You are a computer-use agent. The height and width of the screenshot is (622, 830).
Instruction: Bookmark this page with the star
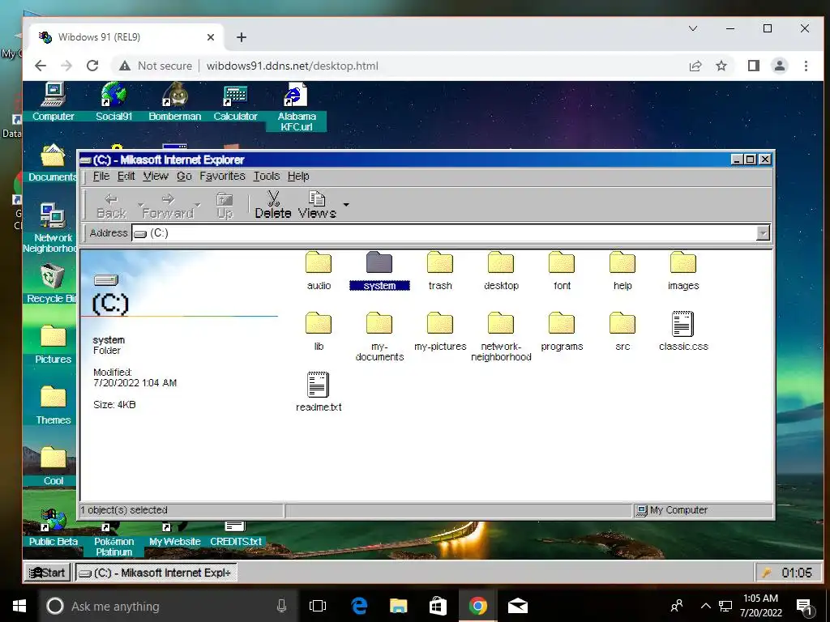tap(721, 66)
